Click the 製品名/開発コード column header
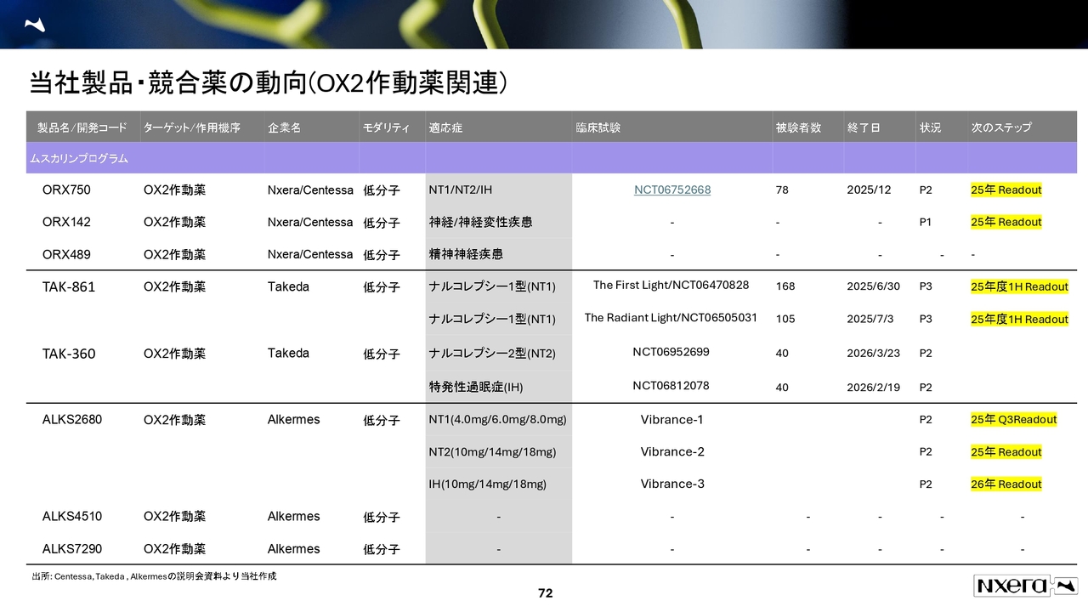The height and width of the screenshot is (612, 1088). click(82, 127)
